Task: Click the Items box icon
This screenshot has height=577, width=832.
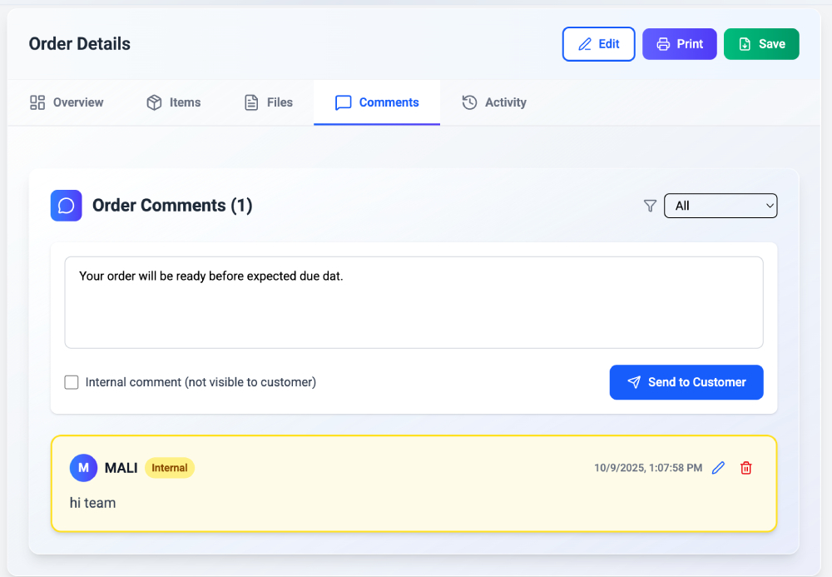Action: pyautogui.click(x=154, y=102)
